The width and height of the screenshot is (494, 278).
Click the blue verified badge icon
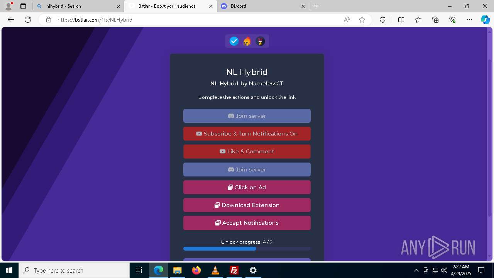pyautogui.click(x=234, y=41)
